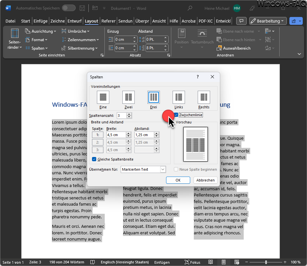Open Bearbeitung mode dropdown

coord(268,21)
